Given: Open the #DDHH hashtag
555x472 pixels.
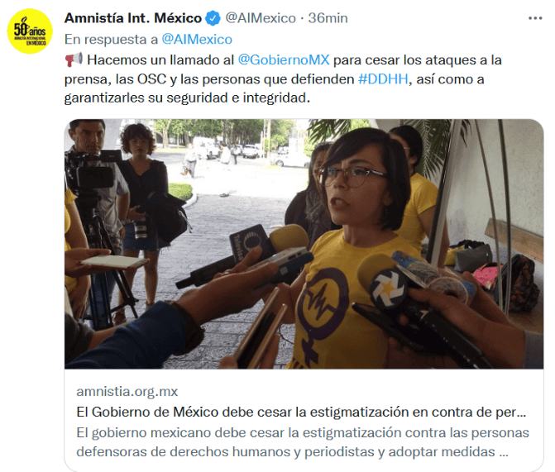Looking at the screenshot, I should click(x=383, y=79).
